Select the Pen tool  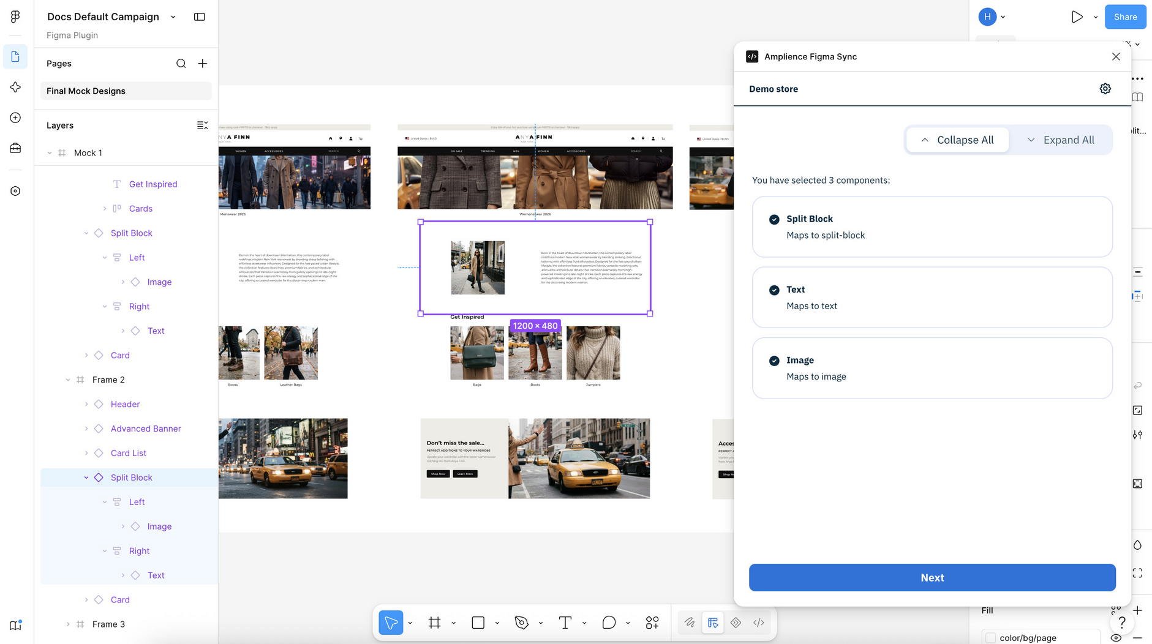[522, 623]
